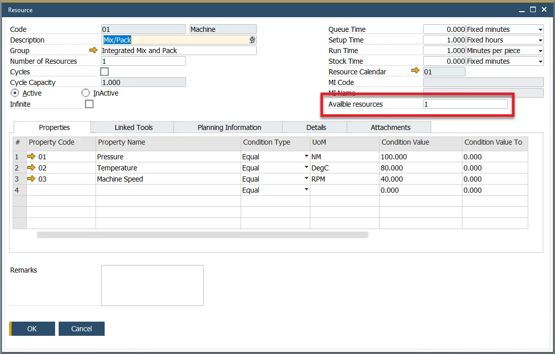Click UoM cell NM
This screenshot has height=354, width=555.
pyautogui.click(x=344, y=156)
